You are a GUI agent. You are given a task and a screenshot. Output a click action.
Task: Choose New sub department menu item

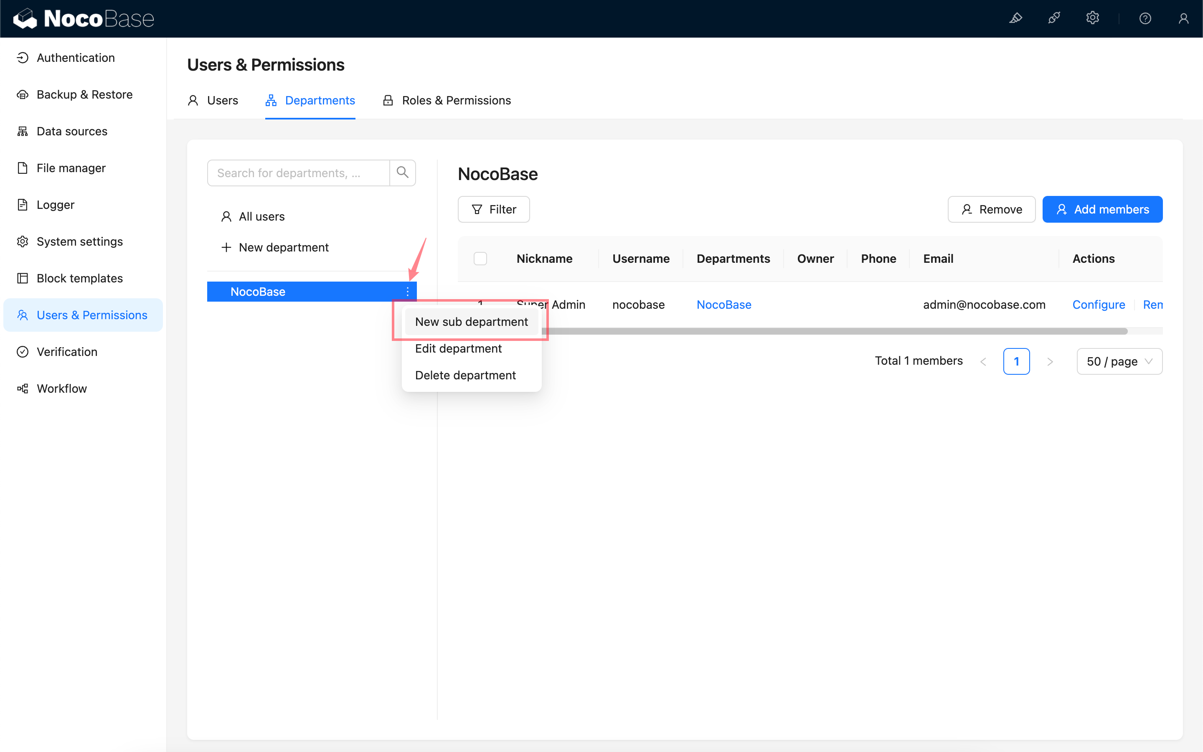pos(471,322)
